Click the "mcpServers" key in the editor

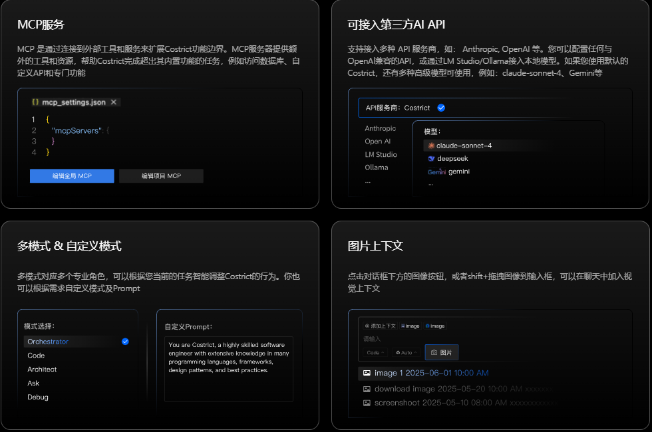tap(77, 130)
